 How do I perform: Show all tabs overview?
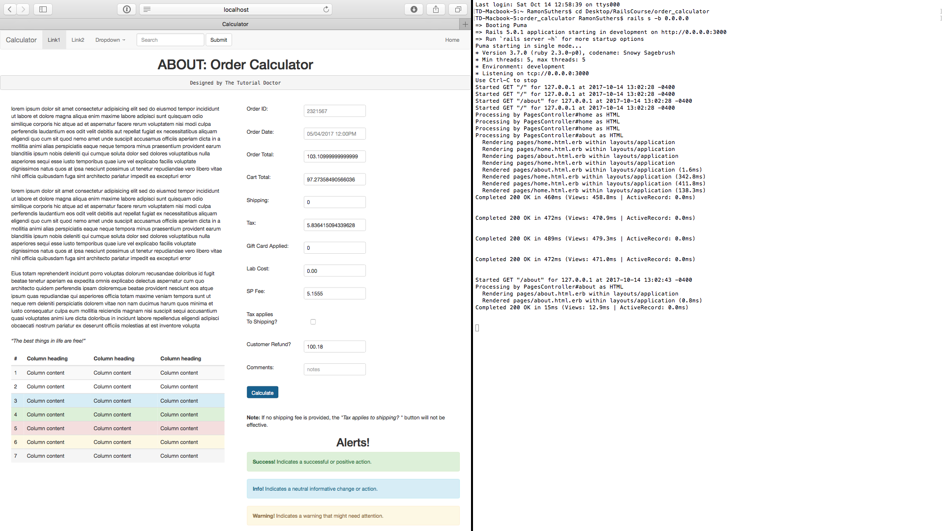458,9
